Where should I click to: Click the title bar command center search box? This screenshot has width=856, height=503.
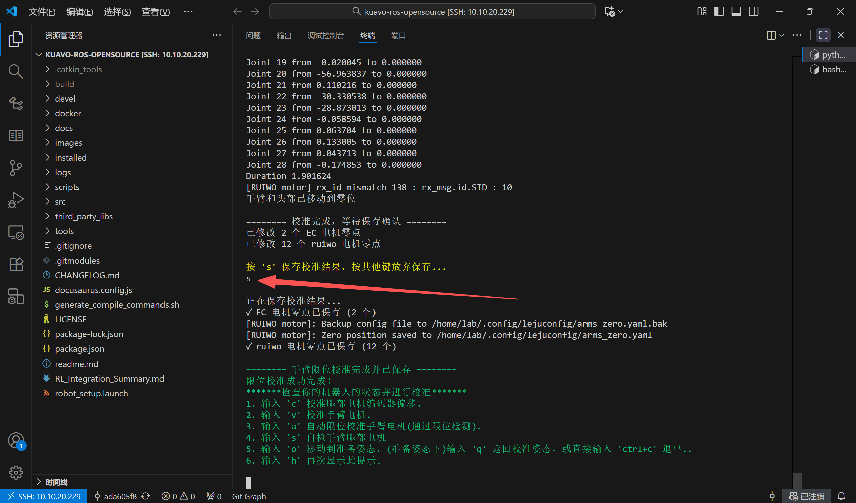tap(432, 12)
